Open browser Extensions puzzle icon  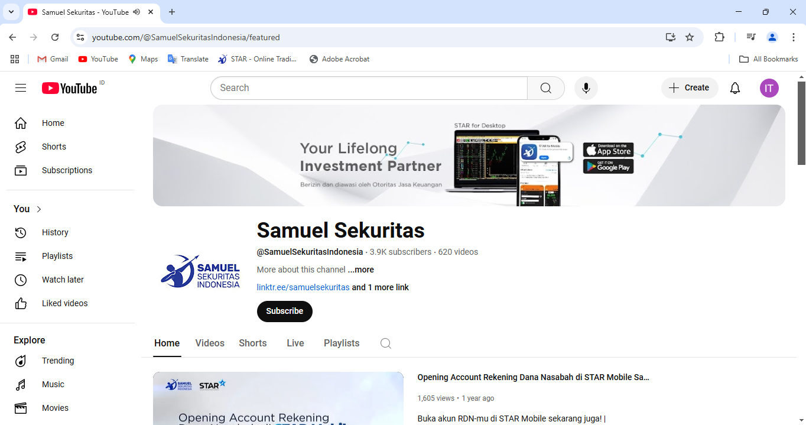[719, 37]
